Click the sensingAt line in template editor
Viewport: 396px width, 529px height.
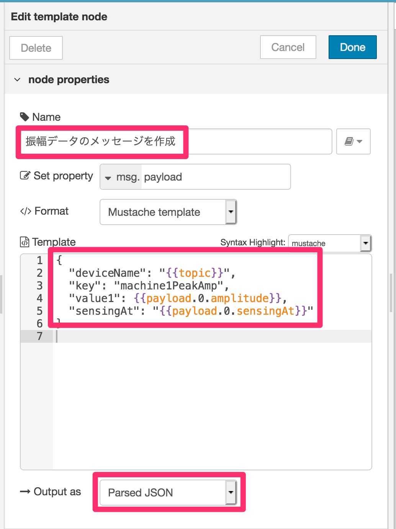(191, 311)
